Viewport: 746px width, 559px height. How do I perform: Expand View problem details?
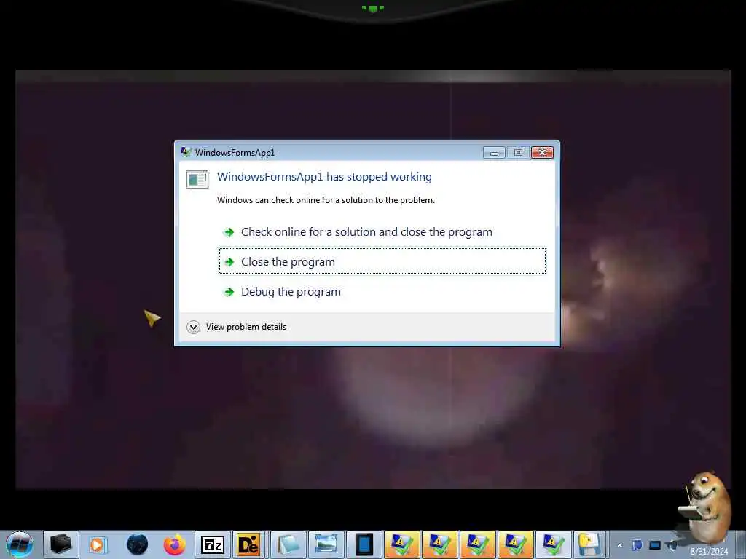pyautogui.click(x=237, y=327)
